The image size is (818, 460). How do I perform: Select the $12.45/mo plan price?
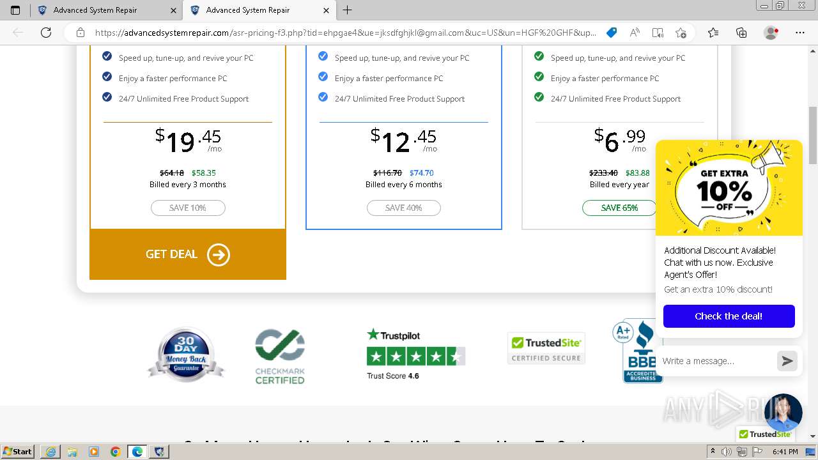404,141
